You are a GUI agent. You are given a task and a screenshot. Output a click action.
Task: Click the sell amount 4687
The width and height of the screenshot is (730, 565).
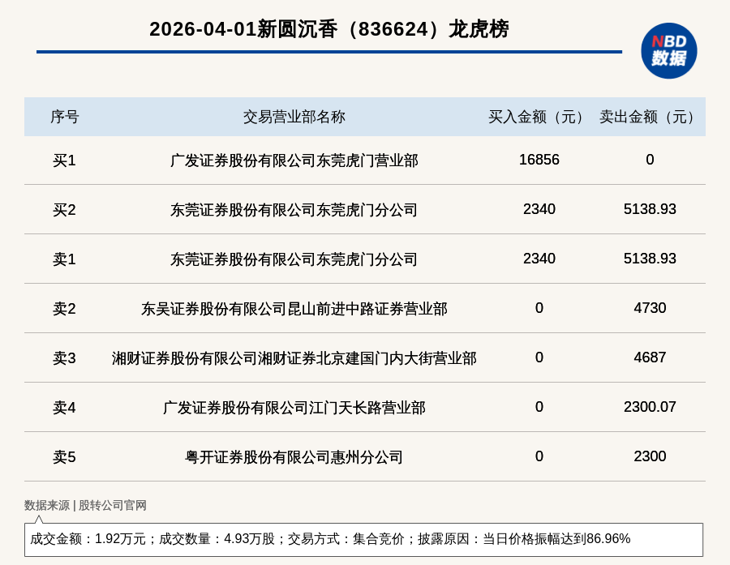(x=650, y=357)
